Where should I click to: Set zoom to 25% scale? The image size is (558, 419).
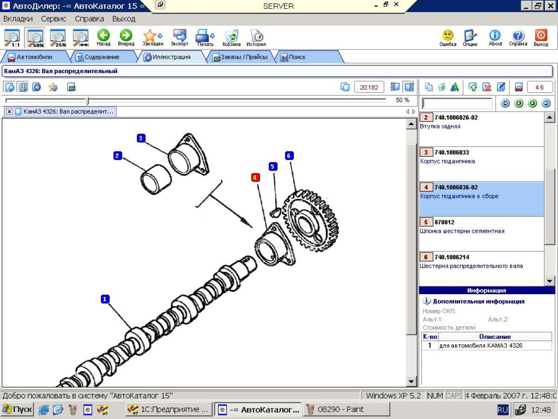pos(58,38)
